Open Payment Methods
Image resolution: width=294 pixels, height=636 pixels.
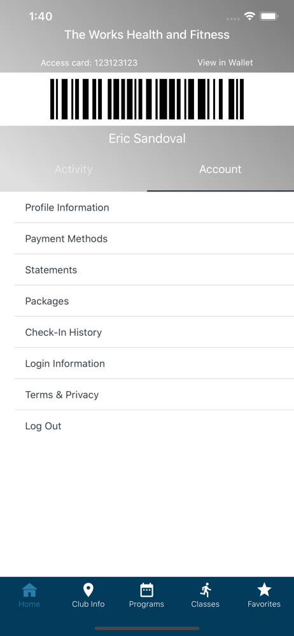click(x=154, y=238)
